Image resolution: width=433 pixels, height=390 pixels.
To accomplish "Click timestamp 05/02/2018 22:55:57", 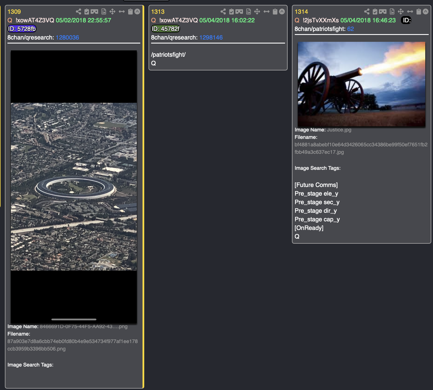I will [x=83, y=20].
